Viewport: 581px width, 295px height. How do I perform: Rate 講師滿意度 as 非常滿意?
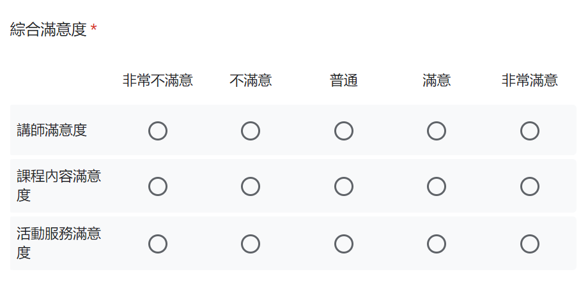(529, 131)
